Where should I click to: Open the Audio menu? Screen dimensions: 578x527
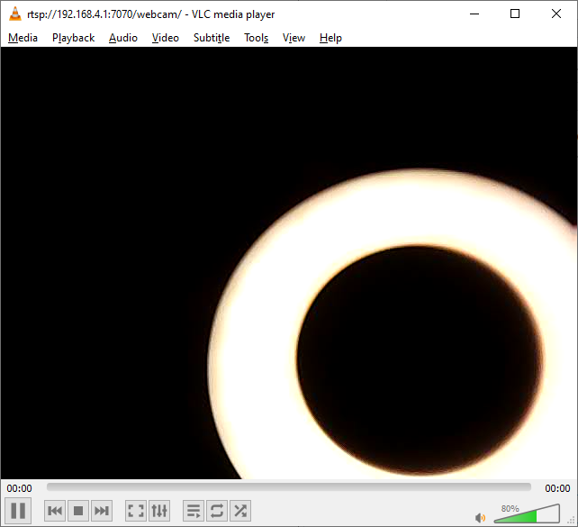point(123,38)
